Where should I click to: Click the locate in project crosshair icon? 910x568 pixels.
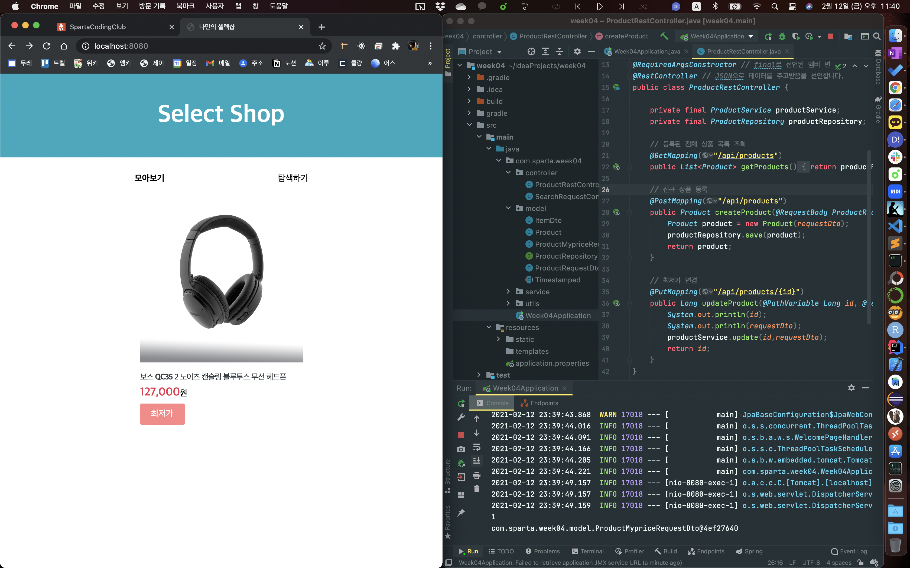[531, 51]
